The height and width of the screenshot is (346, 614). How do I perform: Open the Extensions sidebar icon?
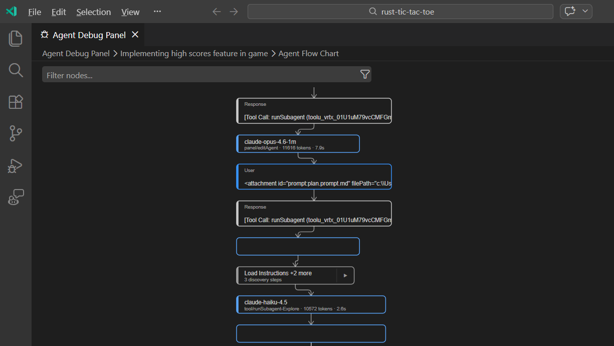coord(15,102)
